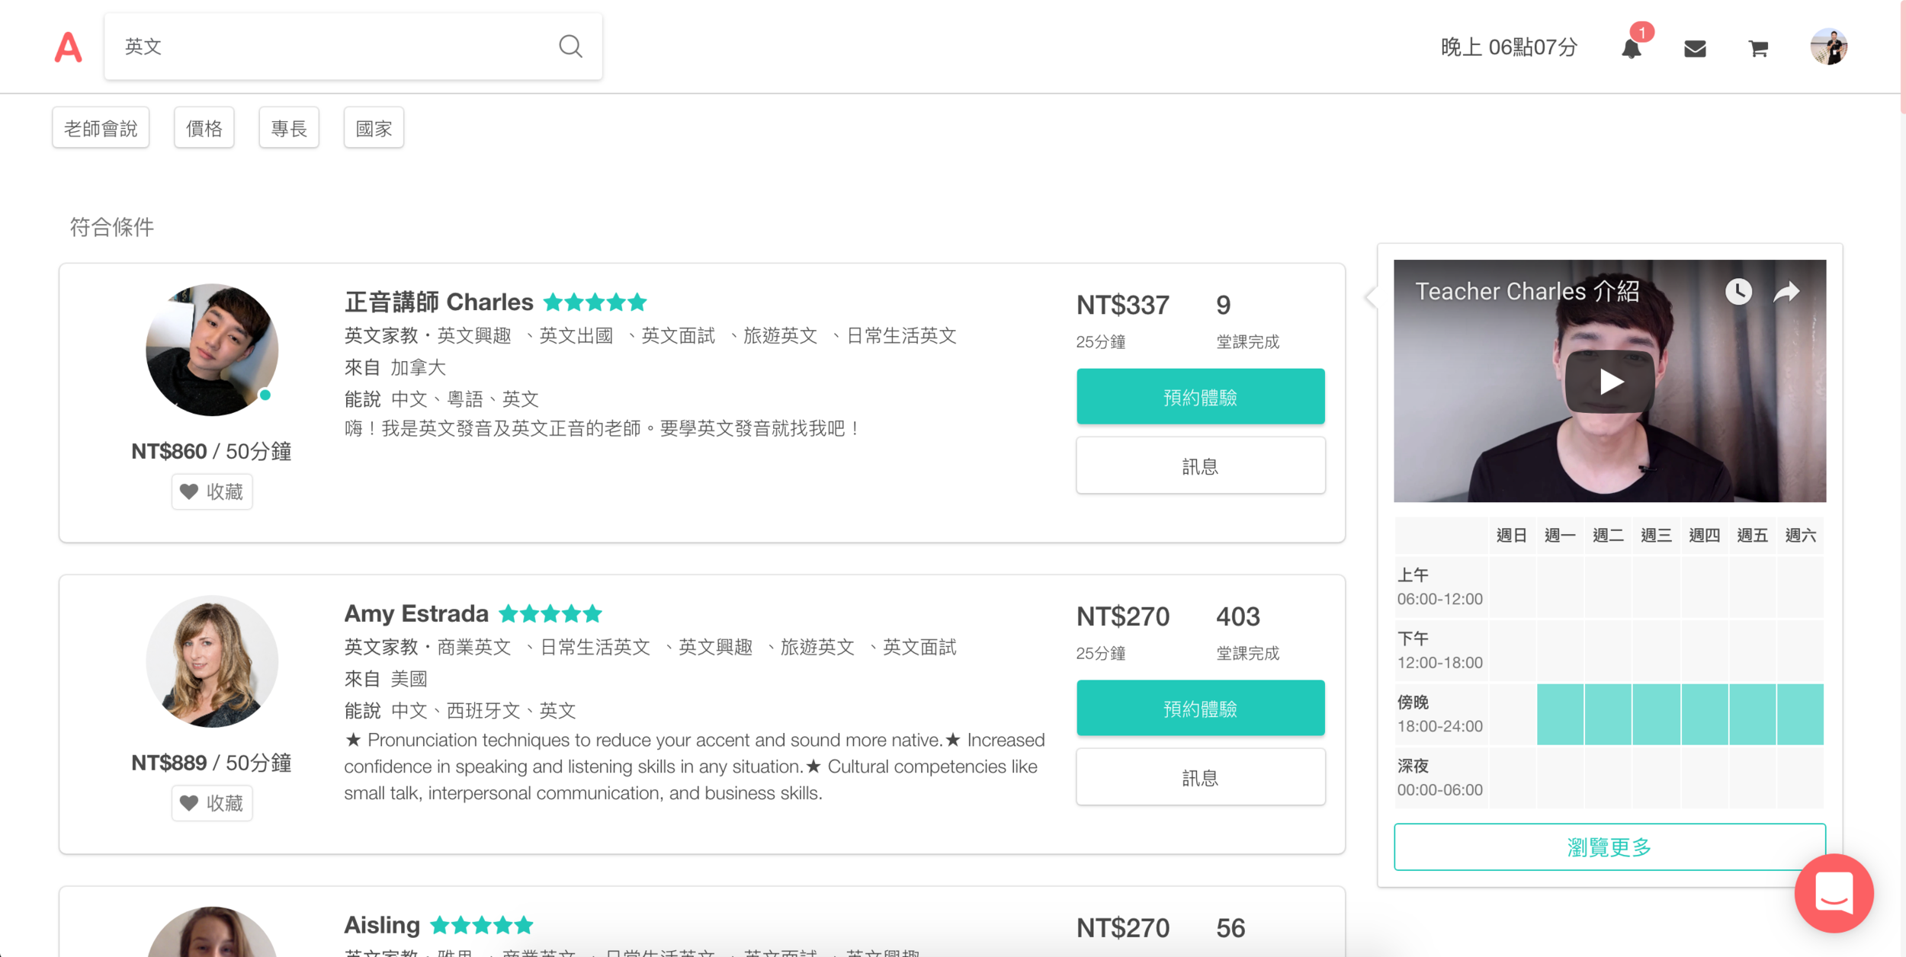Open the shopping cart icon
This screenshot has width=1906, height=957.
(1758, 49)
